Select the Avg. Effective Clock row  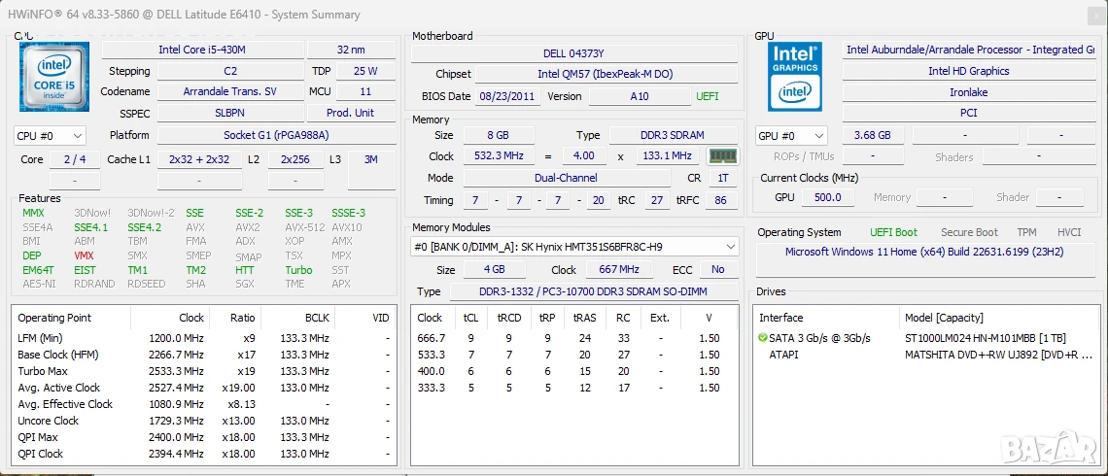tap(203, 404)
